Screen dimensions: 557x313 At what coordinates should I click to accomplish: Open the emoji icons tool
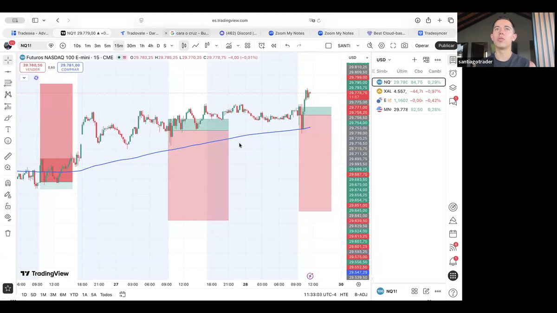tap(8, 141)
